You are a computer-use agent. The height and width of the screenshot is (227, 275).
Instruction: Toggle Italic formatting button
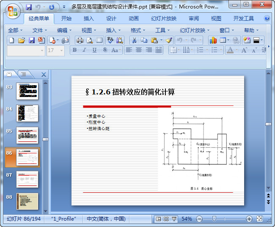pos(84,50)
